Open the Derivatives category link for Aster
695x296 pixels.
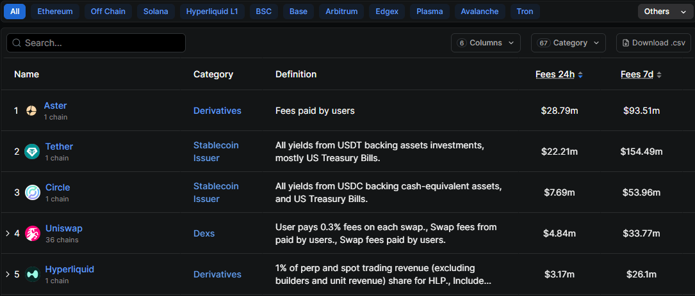[x=217, y=111]
